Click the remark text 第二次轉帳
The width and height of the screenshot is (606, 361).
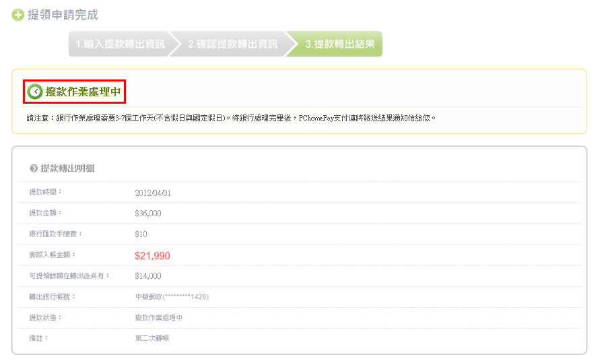point(152,339)
